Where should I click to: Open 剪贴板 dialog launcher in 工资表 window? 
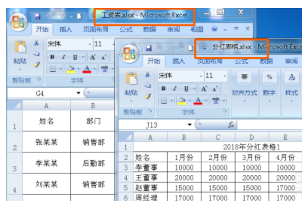click(x=39, y=79)
